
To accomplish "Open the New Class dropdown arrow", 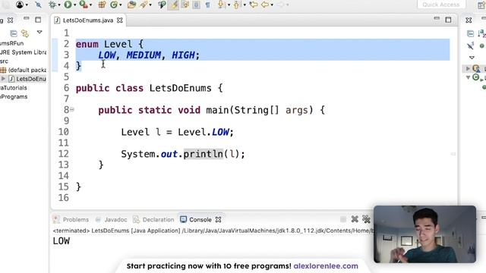I will click(120, 5).
